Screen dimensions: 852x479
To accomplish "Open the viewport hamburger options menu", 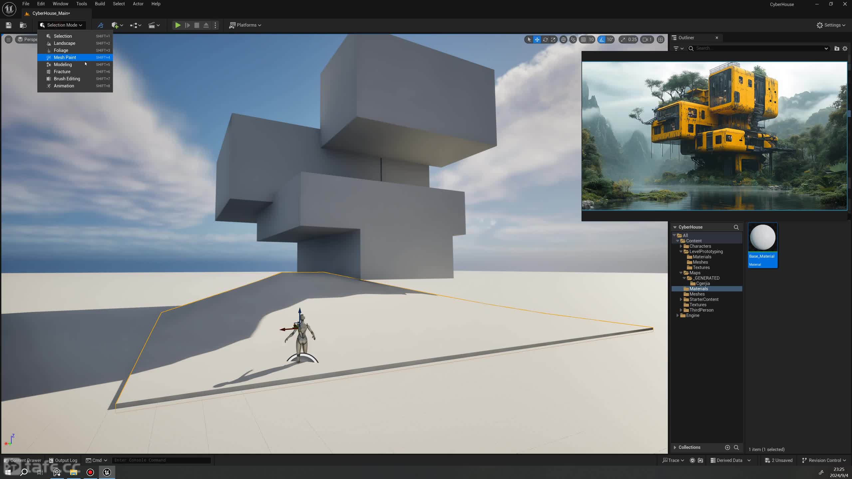I will pos(8,40).
